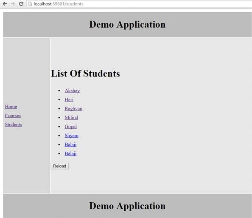252x218 pixels.
Task: Click the Reload button below the list
Action: coord(60,166)
